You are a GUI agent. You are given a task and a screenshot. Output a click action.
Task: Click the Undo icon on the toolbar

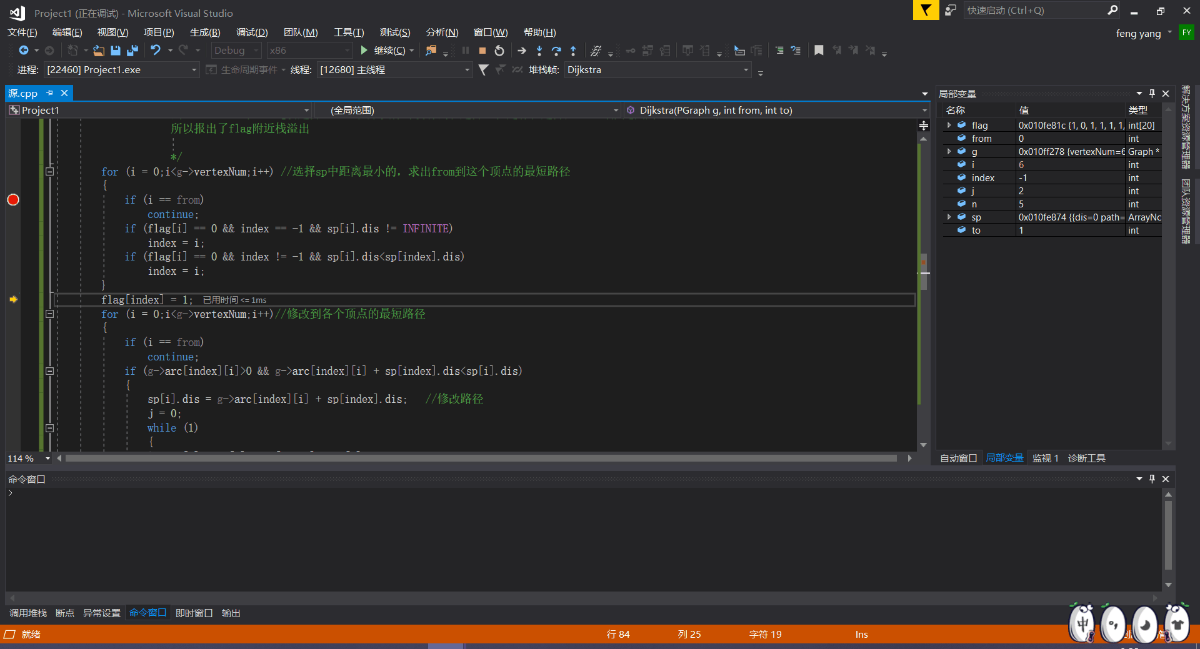(x=156, y=51)
